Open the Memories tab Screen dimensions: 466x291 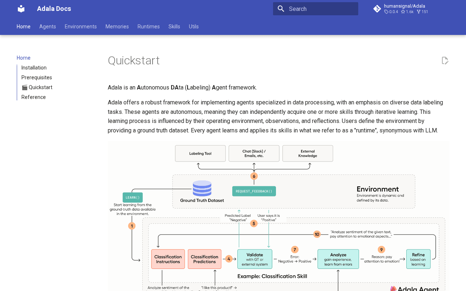pos(117,27)
